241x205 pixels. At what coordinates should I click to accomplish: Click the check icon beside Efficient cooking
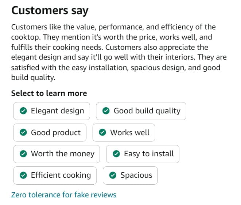23,176
